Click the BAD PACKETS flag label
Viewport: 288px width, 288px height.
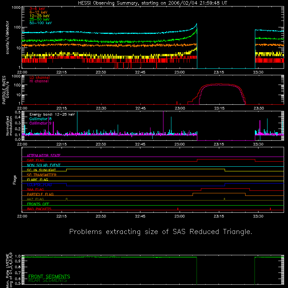tap(39, 209)
